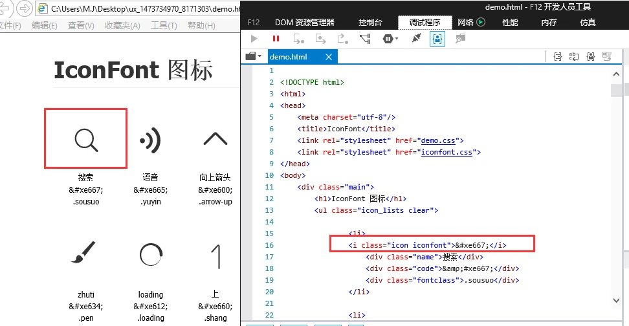Image resolution: width=629 pixels, height=326 pixels.
Task: Click the 搜索 magnifier icon on page
Action: click(86, 140)
